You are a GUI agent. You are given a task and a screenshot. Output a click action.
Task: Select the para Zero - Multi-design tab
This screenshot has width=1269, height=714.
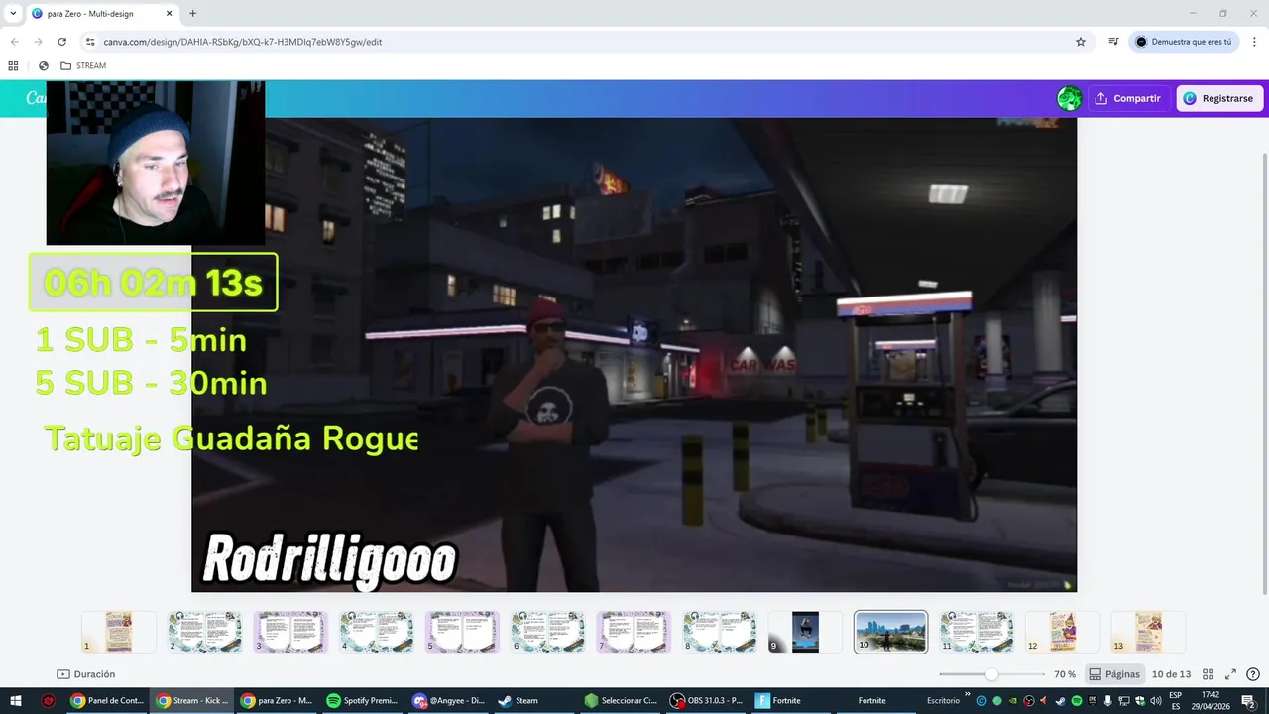coord(101,14)
